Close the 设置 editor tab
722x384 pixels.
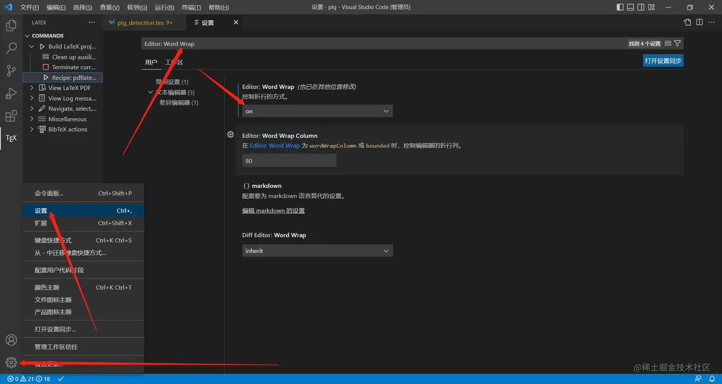[x=235, y=22]
